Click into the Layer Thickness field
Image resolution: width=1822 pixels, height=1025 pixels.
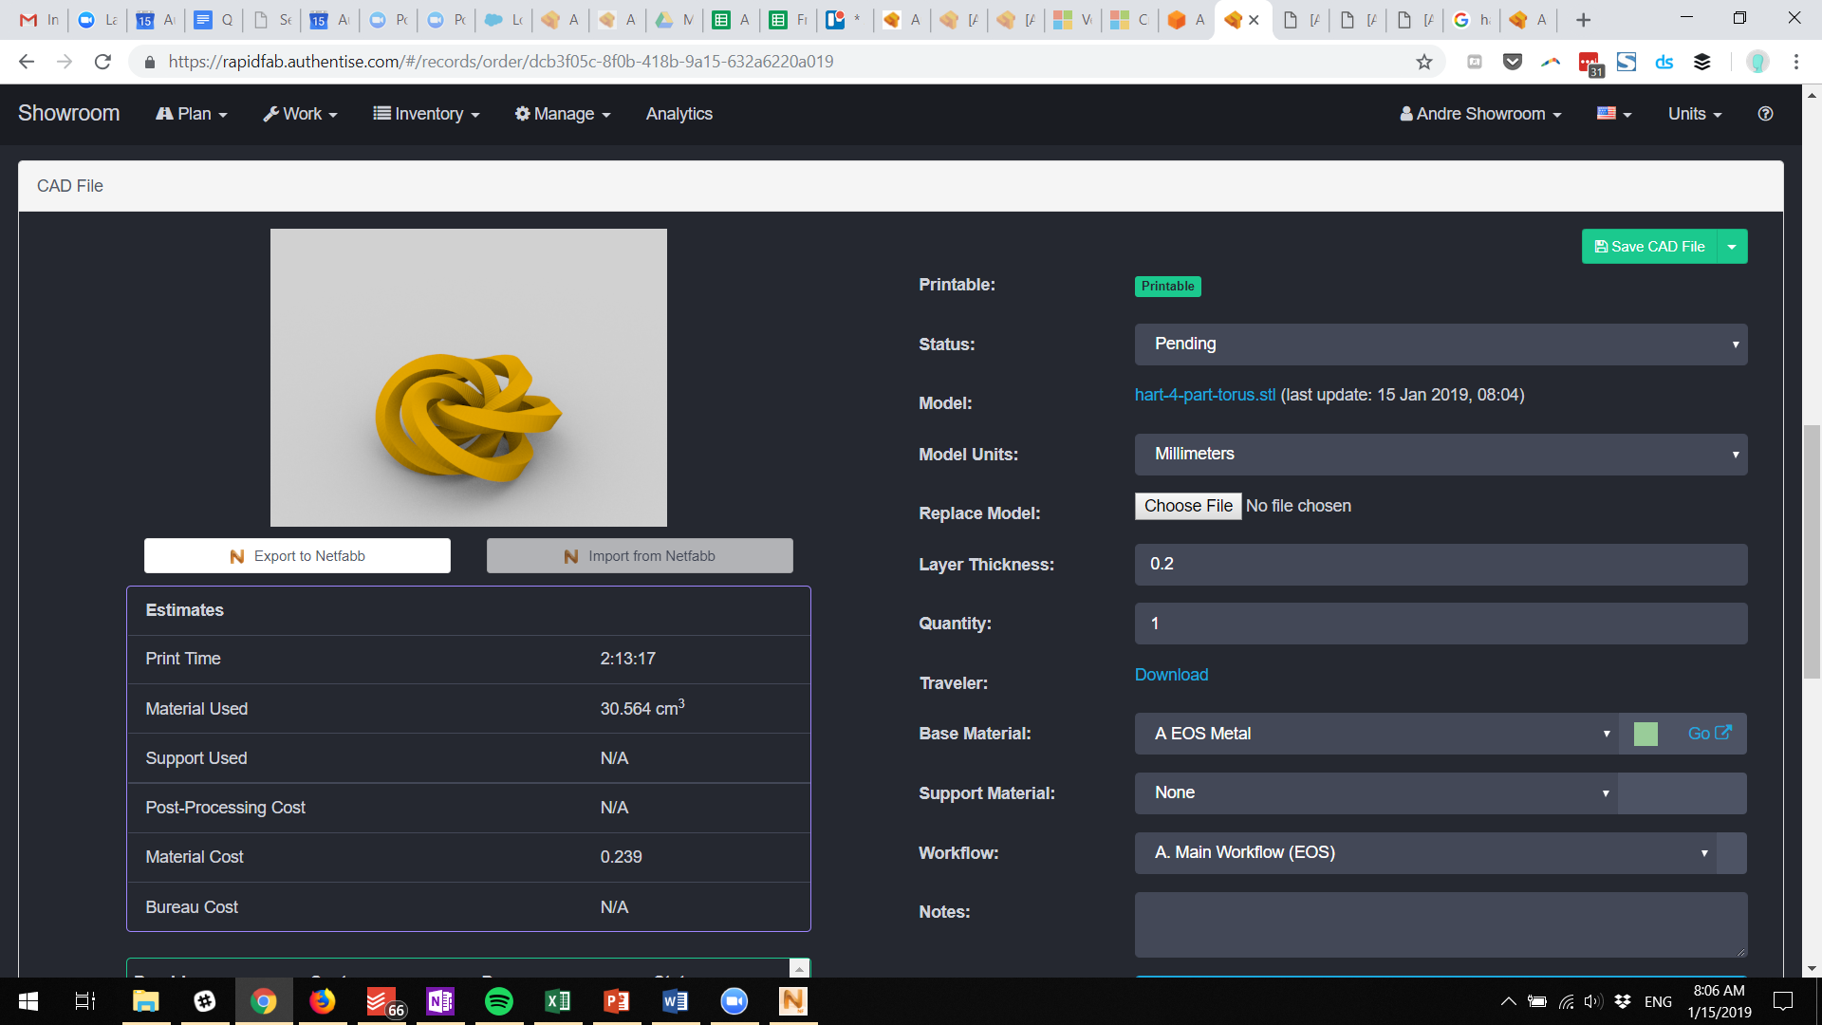click(x=1440, y=565)
